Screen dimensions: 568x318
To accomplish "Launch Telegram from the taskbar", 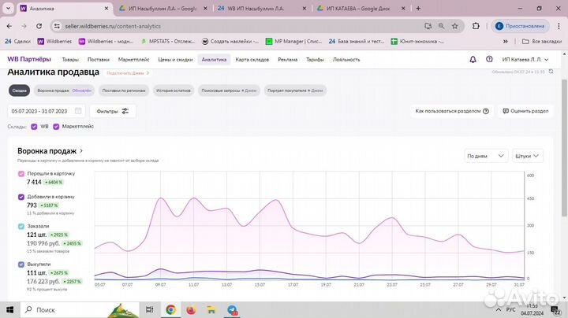I will (x=234, y=310).
